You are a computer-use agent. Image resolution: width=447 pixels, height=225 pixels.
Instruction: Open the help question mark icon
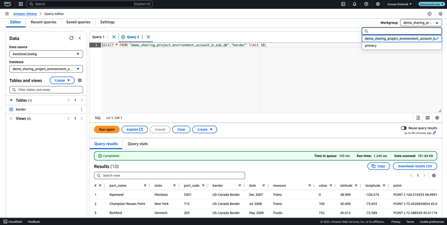(x=366, y=4)
